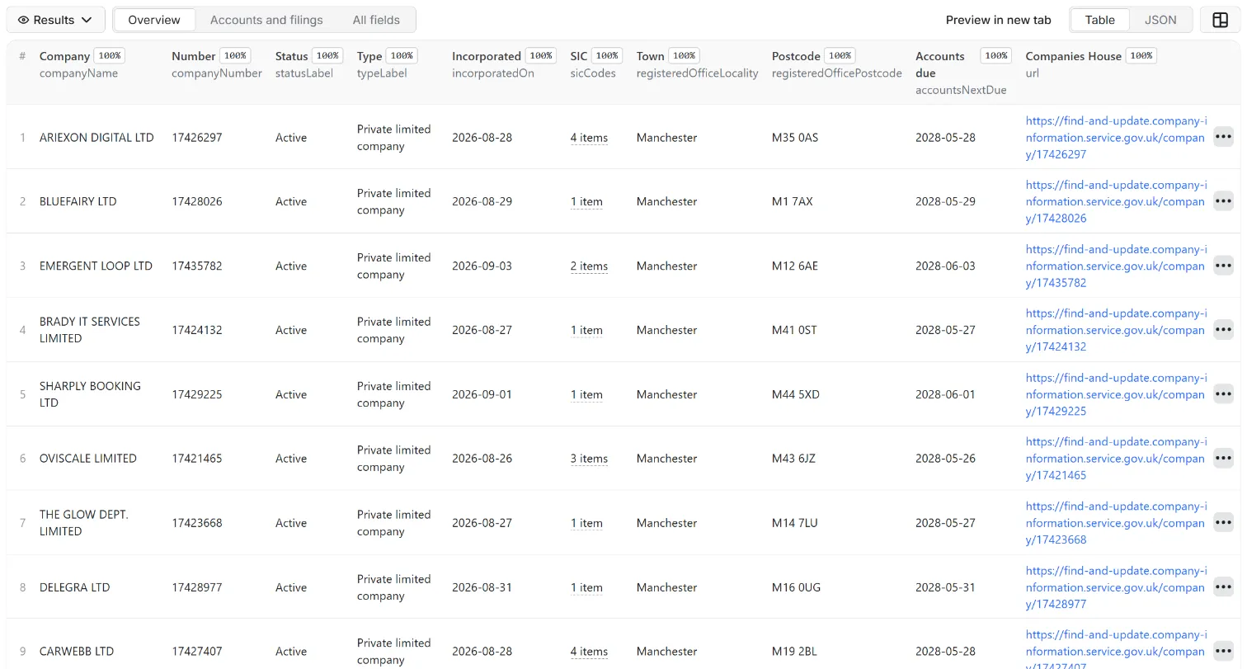Open Companies House link for company 17421465
Screen dimensions: 1247x669
coord(1116,459)
